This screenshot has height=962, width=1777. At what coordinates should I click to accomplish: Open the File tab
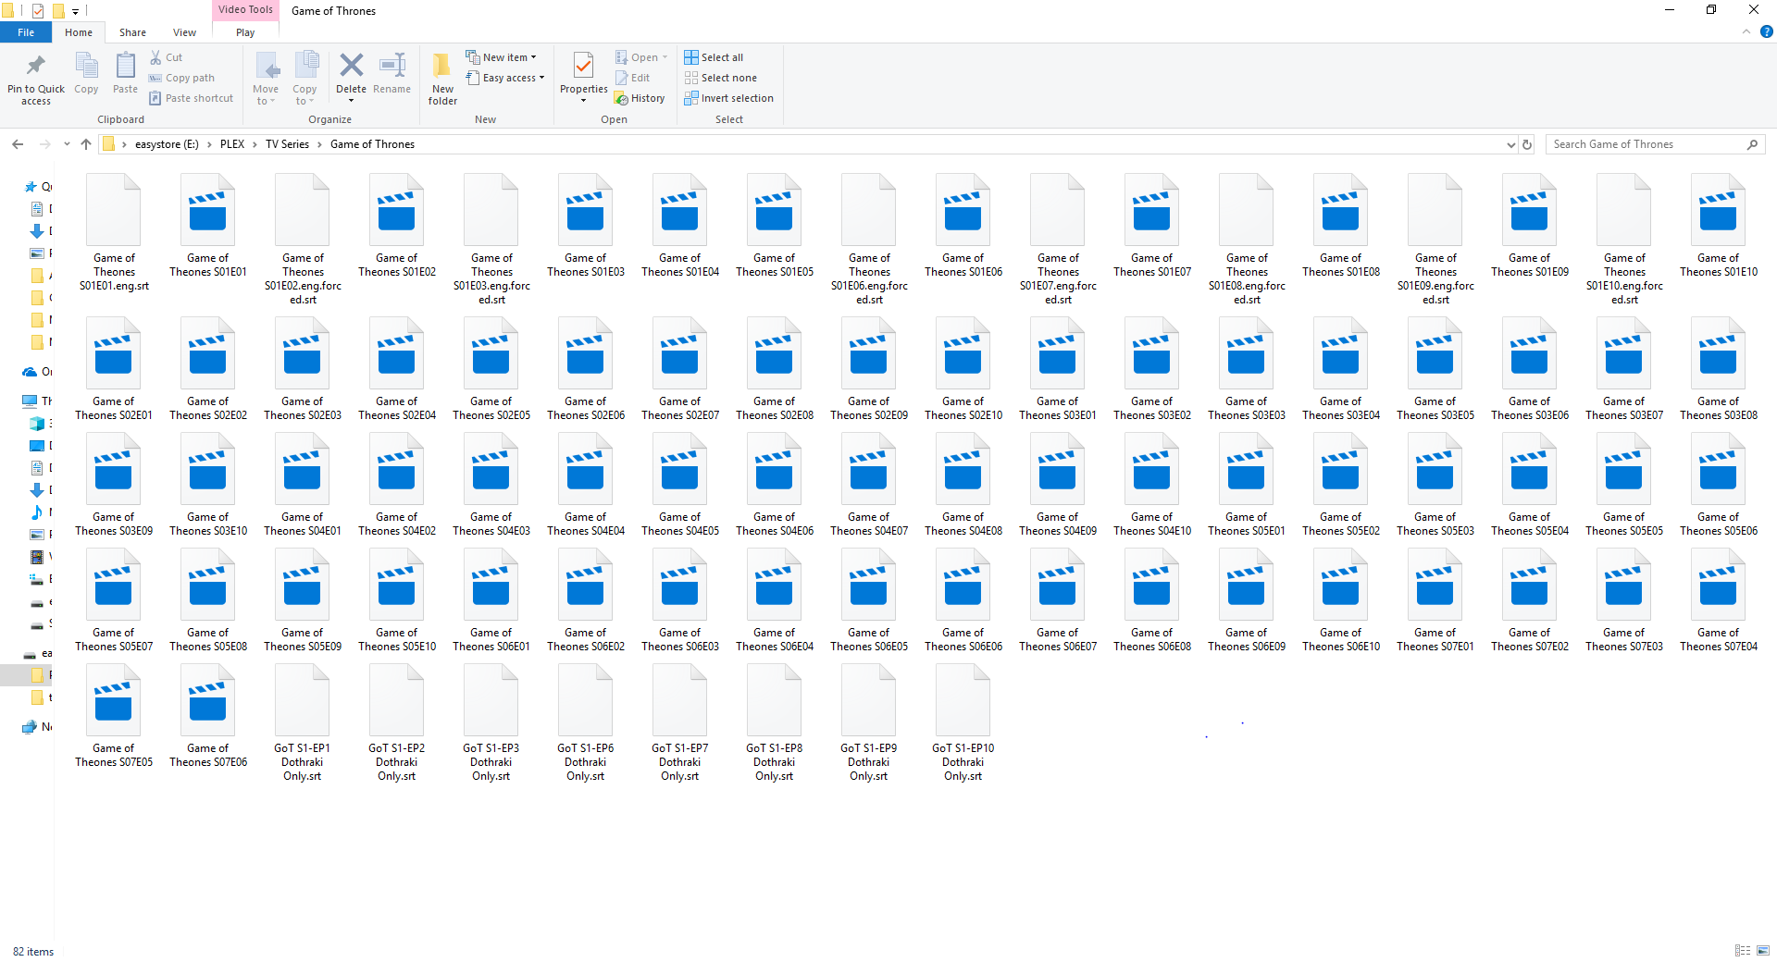26,32
